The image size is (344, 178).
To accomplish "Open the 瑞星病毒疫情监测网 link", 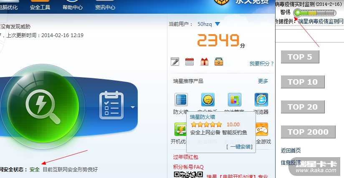I will tap(321, 21).
